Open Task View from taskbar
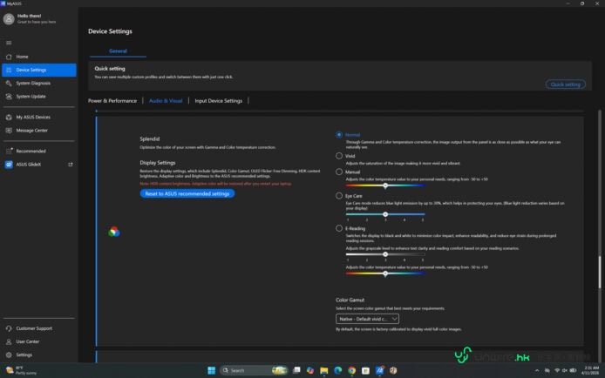The image size is (605, 378). click(x=296, y=370)
